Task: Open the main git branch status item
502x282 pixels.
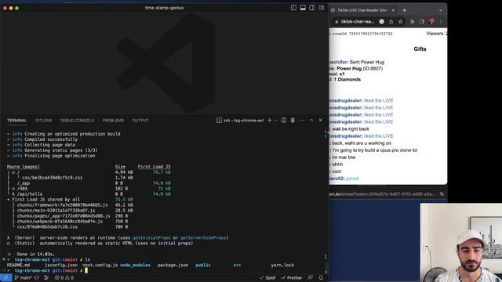Action: [x=23, y=277]
